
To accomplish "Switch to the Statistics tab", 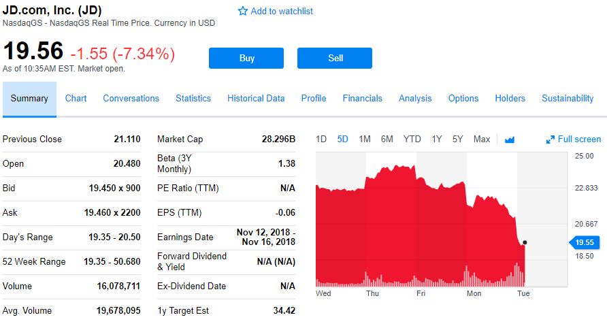I will pyautogui.click(x=193, y=98).
